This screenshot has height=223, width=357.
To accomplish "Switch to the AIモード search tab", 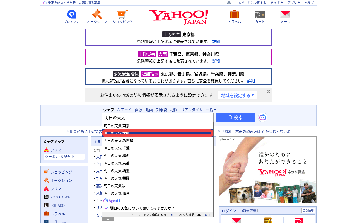I will [x=124, y=110].
